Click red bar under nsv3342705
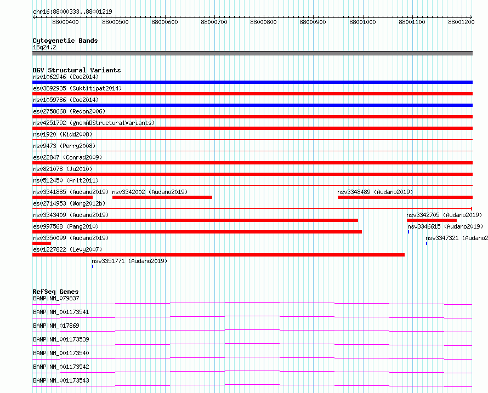The image size is (488, 393). tap(432, 220)
